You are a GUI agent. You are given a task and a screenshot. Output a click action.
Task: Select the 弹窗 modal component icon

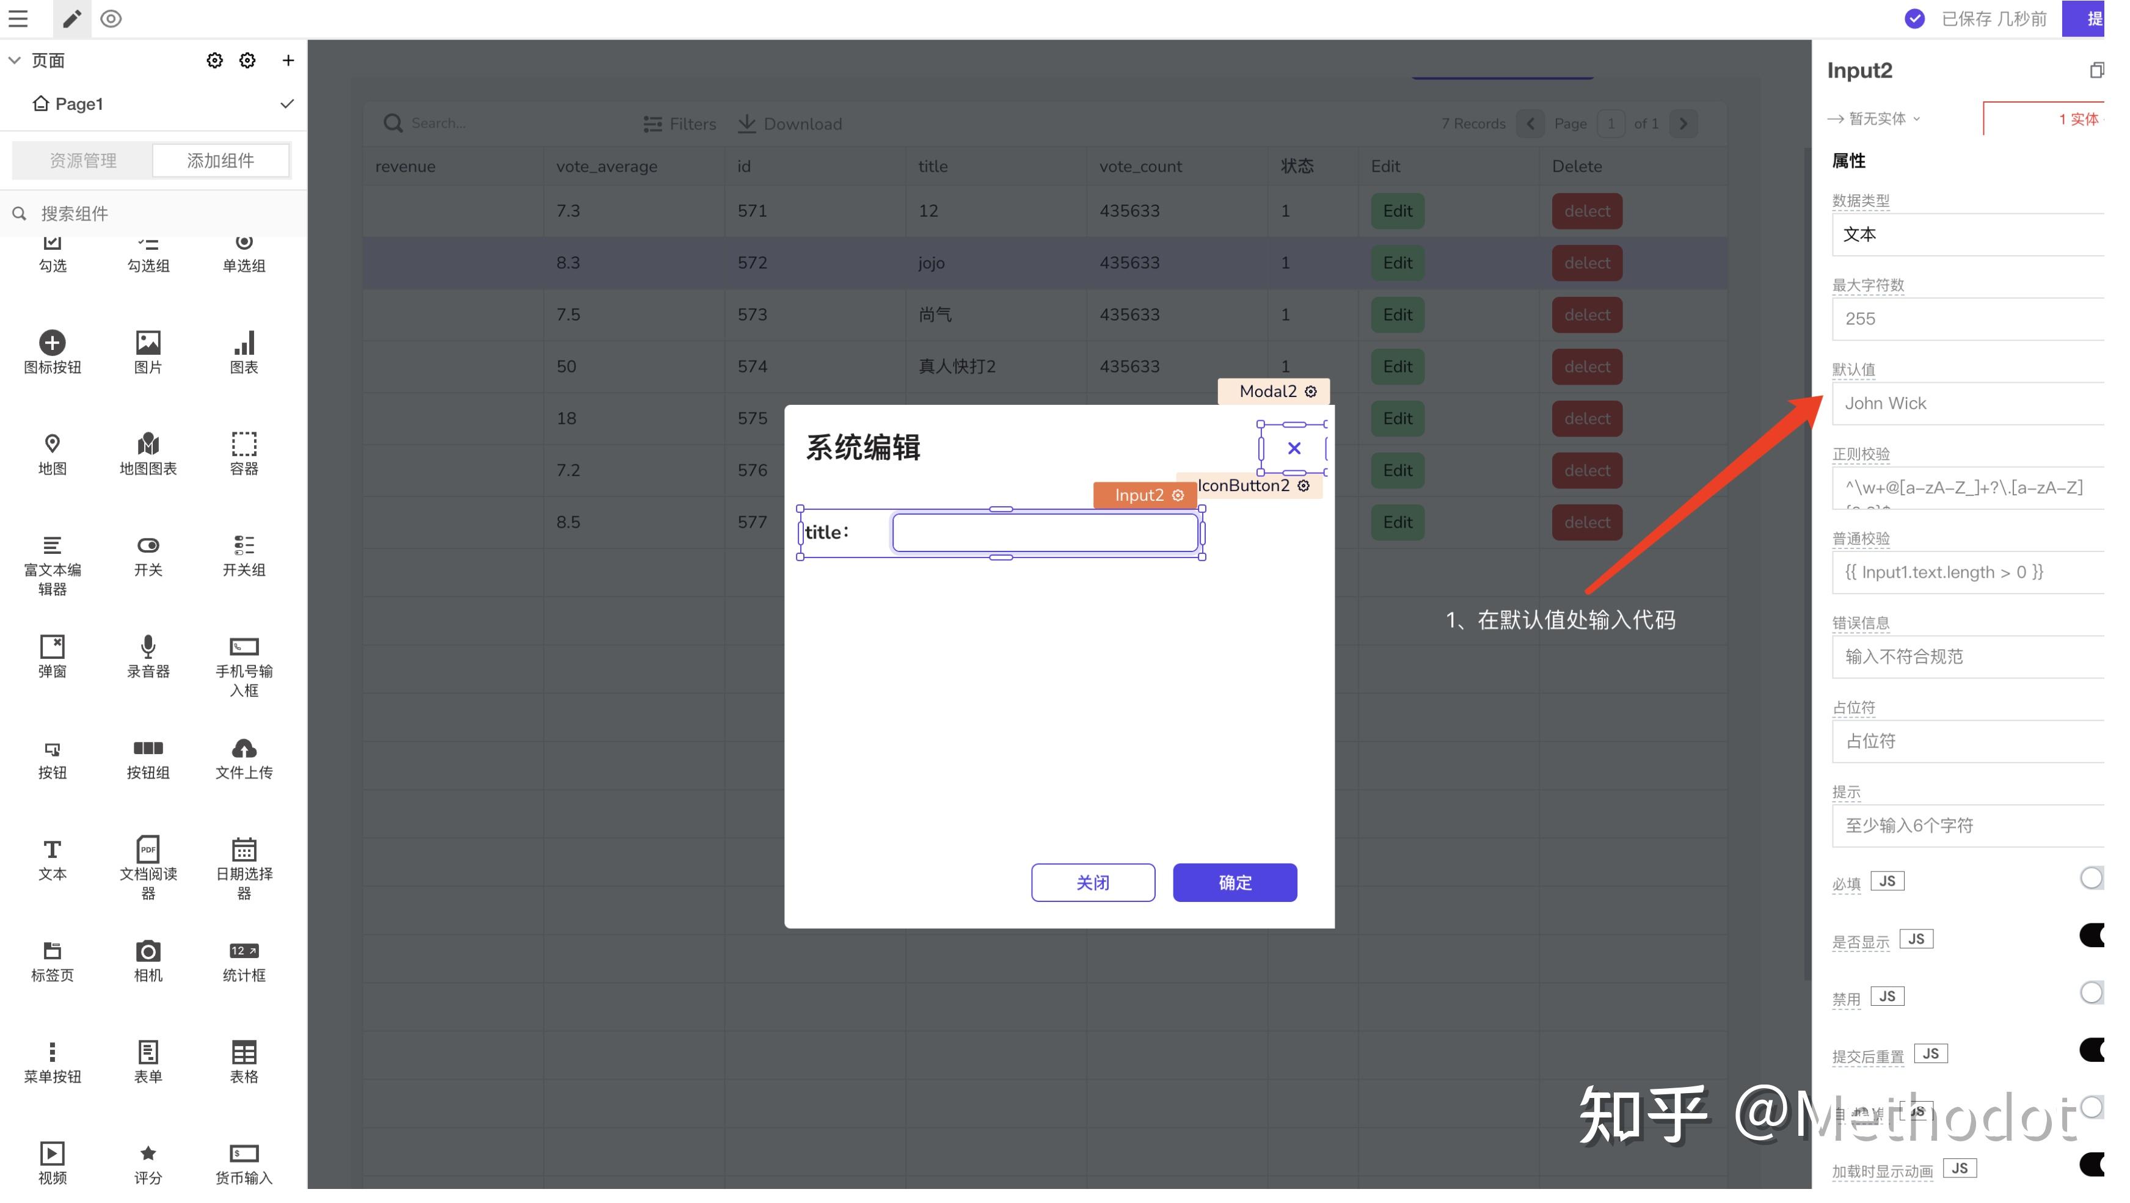(x=52, y=647)
